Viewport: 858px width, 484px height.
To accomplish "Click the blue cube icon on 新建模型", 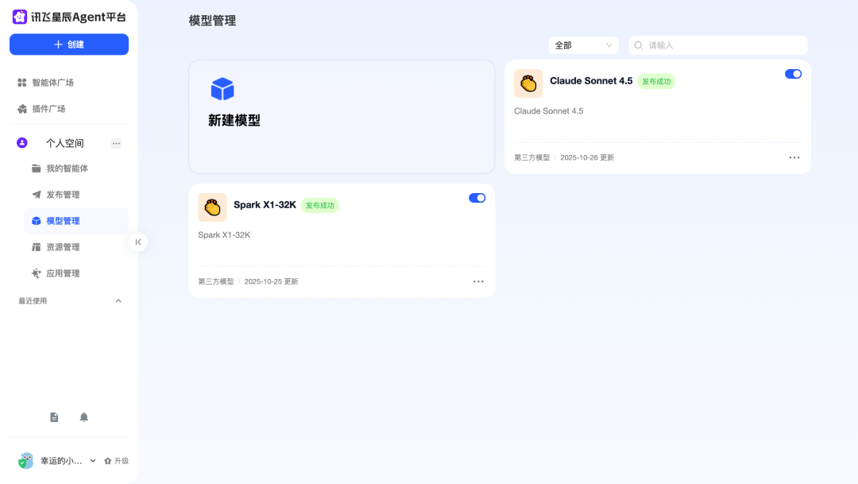I will click(x=222, y=89).
